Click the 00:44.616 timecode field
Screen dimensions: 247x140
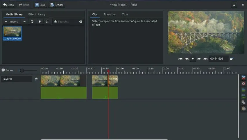click(x=219, y=59)
